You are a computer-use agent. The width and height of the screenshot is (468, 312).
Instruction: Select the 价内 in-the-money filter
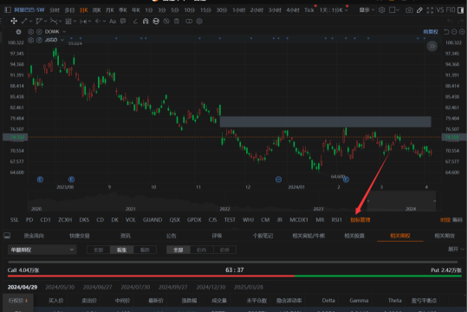[x=201, y=250]
